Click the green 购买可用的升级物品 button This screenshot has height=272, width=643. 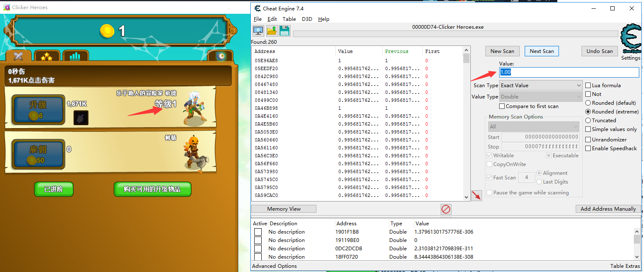click(x=152, y=189)
